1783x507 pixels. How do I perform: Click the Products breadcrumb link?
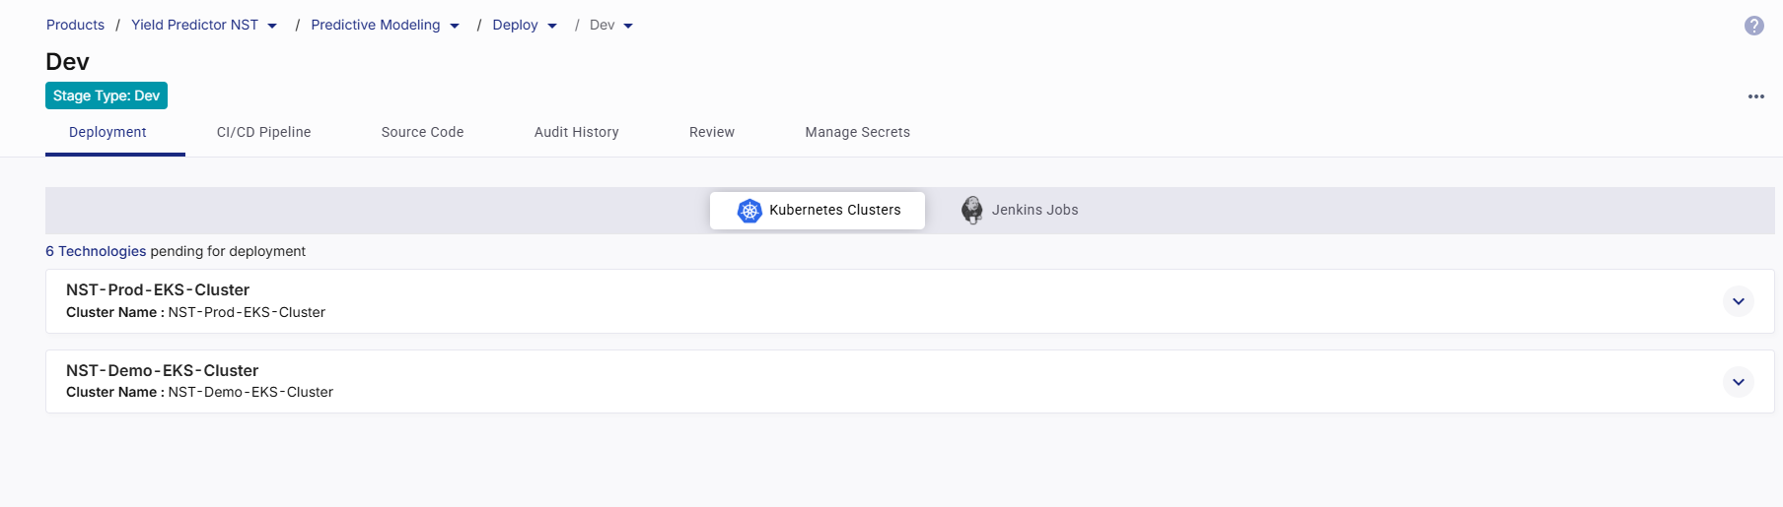pyautogui.click(x=75, y=25)
